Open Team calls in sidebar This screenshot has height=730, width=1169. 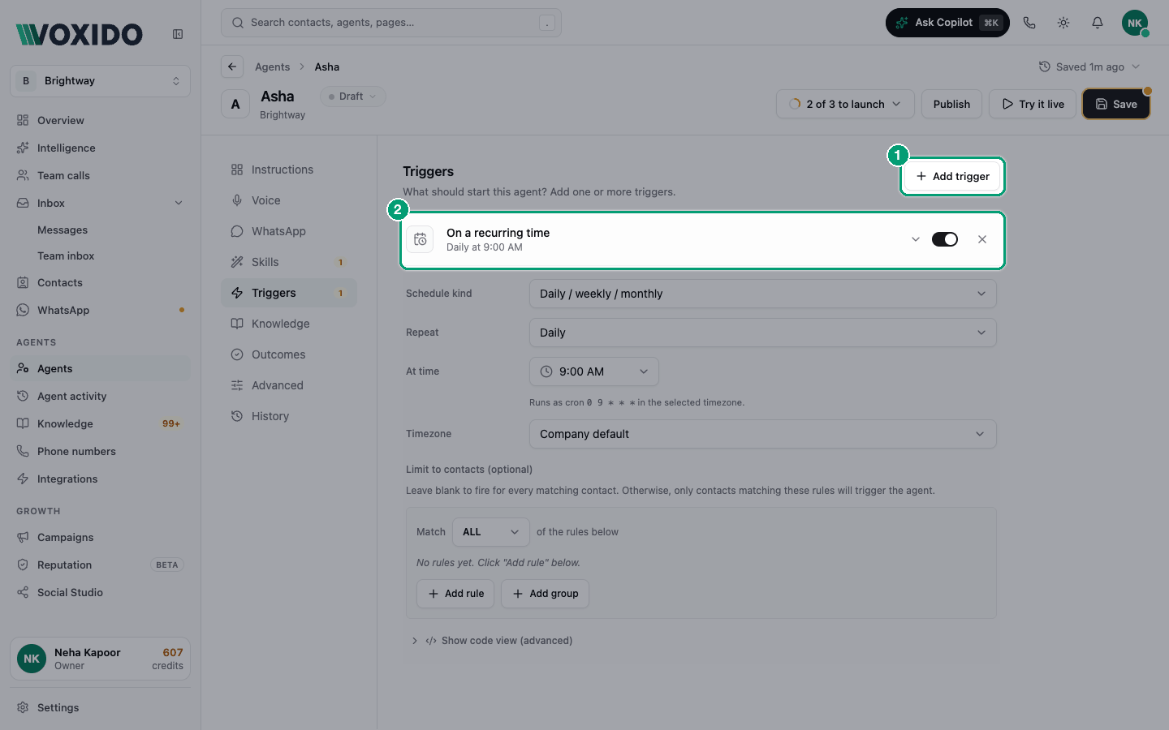(101, 175)
